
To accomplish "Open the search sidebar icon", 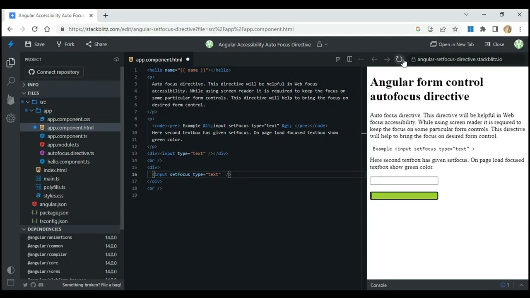I will click(x=11, y=81).
